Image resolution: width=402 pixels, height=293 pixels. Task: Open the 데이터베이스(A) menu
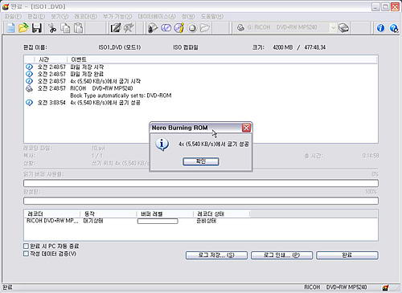click(157, 16)
